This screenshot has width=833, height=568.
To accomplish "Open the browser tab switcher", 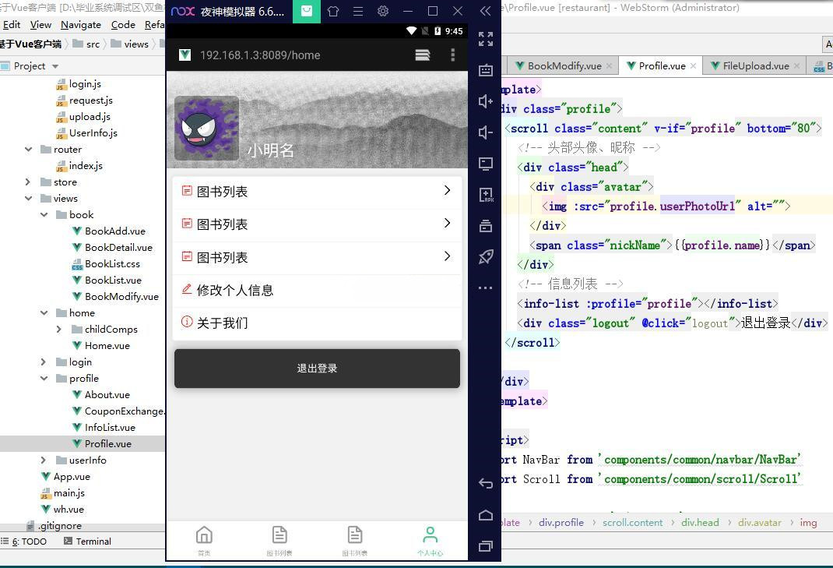I will [422, 55].
